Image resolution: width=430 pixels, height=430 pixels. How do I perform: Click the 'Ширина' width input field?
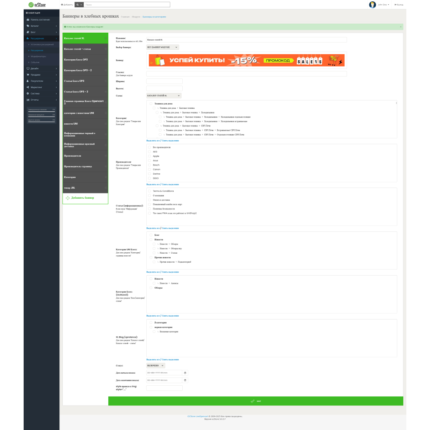tap(164, 81)
